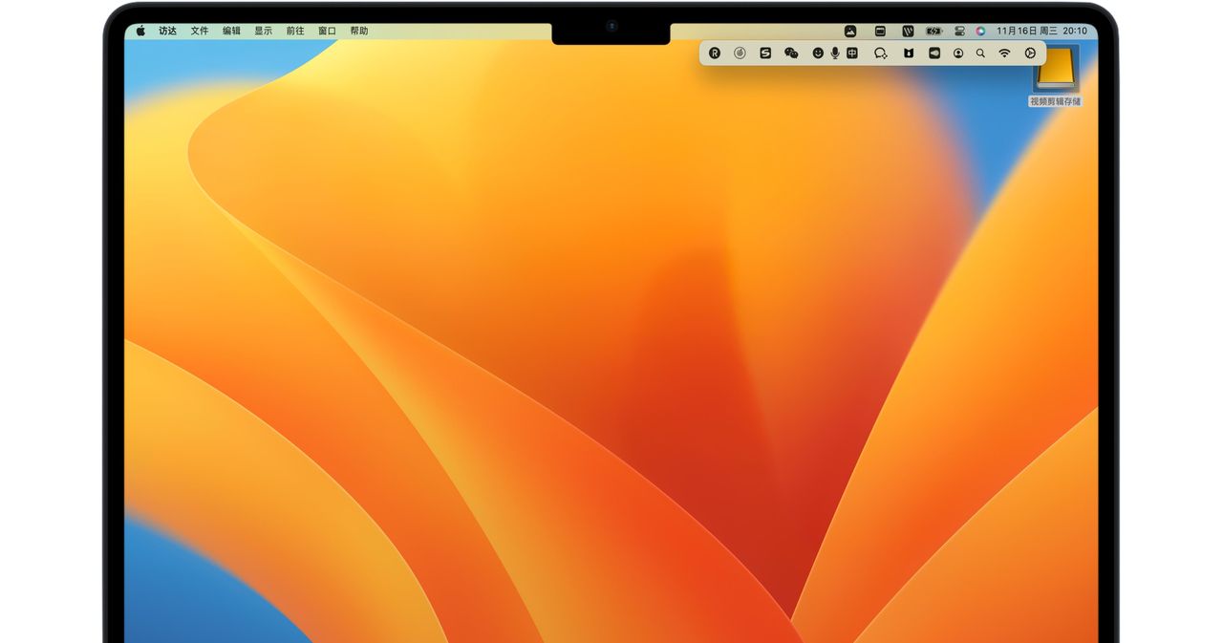Image resolution: width=1223 pixels, height=643 pixels.
Task: Click the 视频剪辑存储 drive label
Action: click(1056, 101)
